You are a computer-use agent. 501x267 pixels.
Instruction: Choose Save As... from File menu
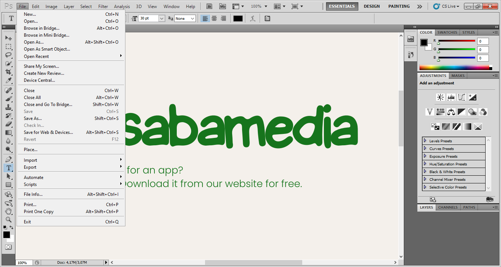tap(33, 118)
